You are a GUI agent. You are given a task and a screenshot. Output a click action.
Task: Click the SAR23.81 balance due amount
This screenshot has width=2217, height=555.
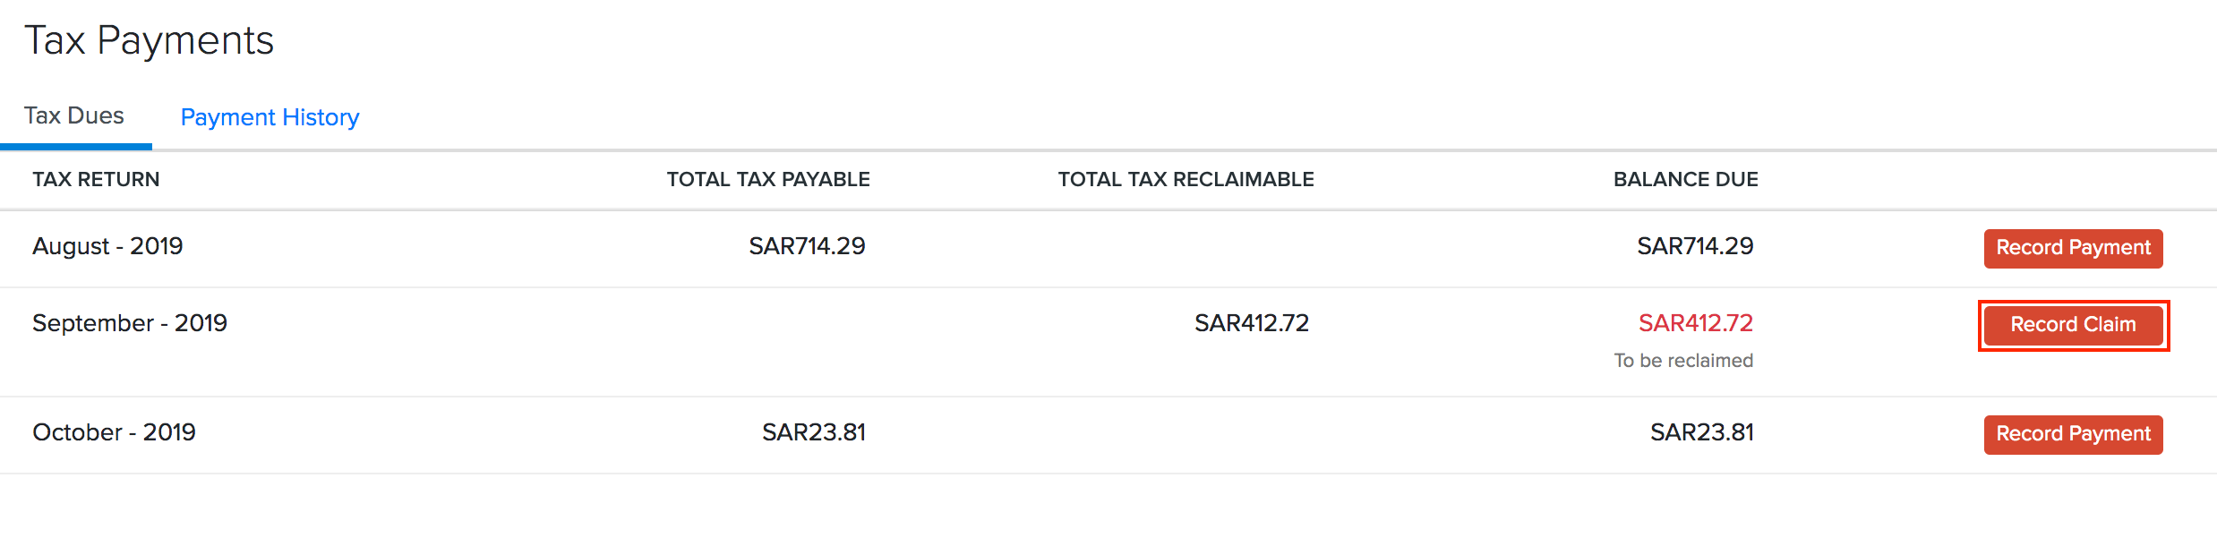pos(1703,432)
